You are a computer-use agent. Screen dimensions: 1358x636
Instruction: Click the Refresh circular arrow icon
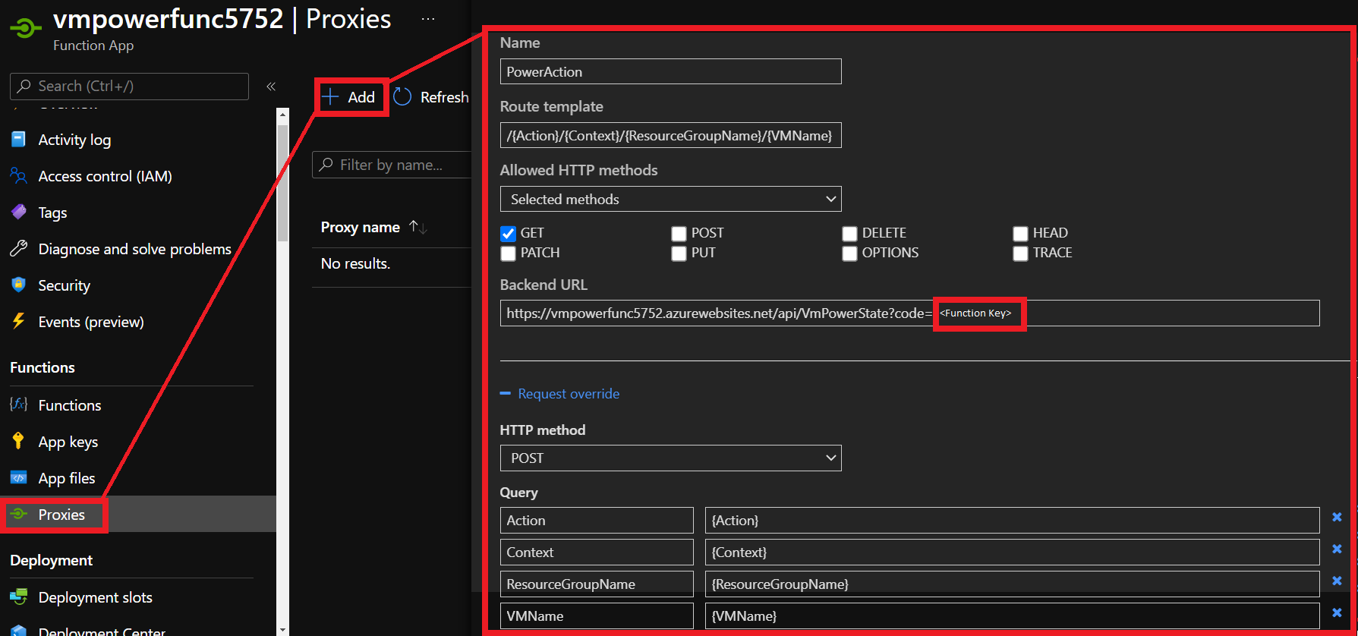[x=402, y=96]
